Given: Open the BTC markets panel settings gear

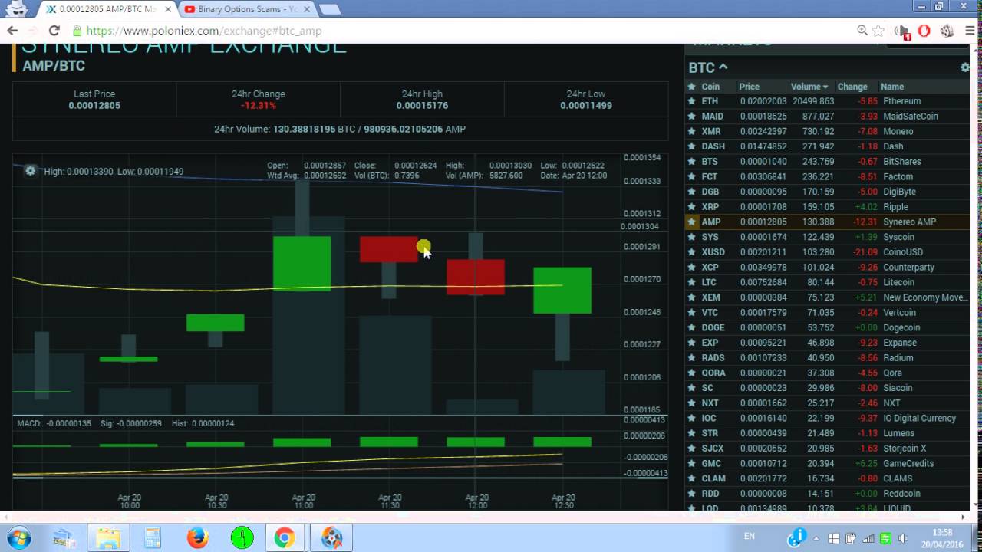Looking at the screenshot, I should (965, 67).
